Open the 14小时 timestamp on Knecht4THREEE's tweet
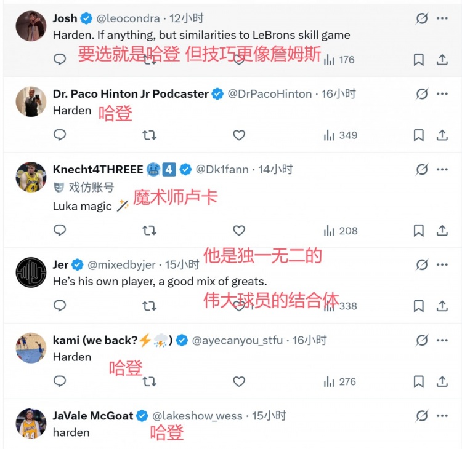Viewport: 462px width, 449px height. 275,169
